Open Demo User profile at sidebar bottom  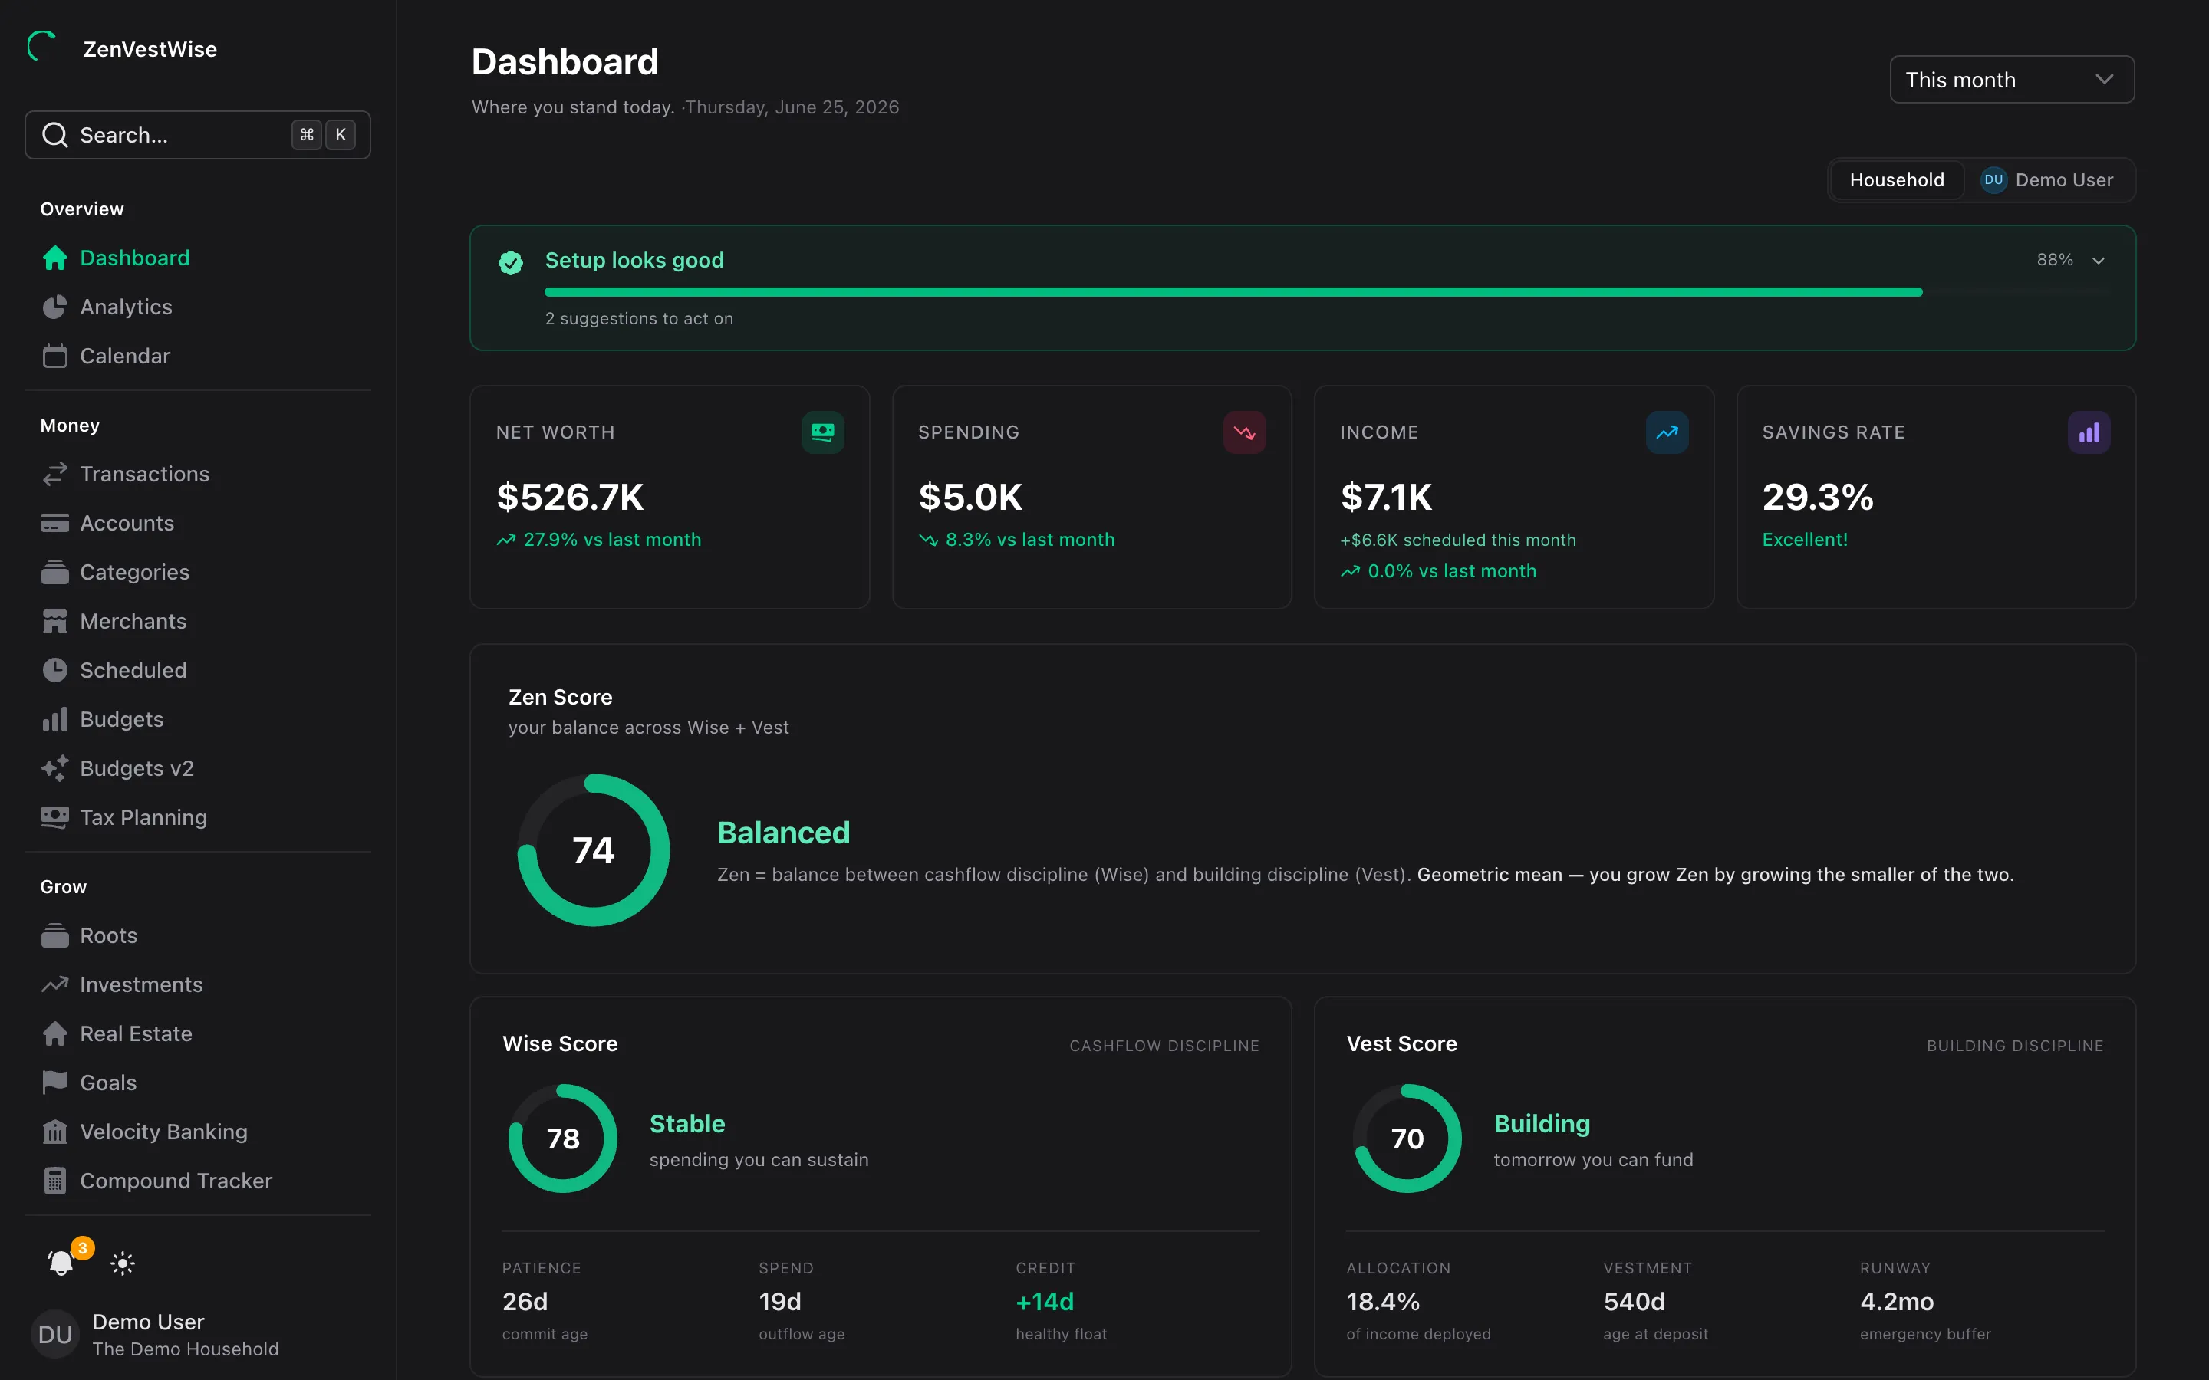(x=197, y=1334)
